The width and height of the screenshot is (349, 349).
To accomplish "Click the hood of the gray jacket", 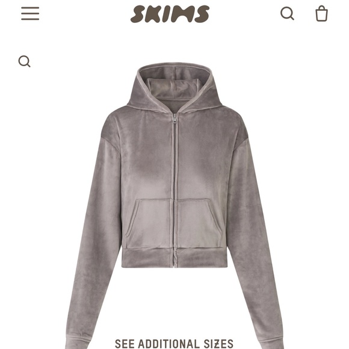I will coord(174,87).
